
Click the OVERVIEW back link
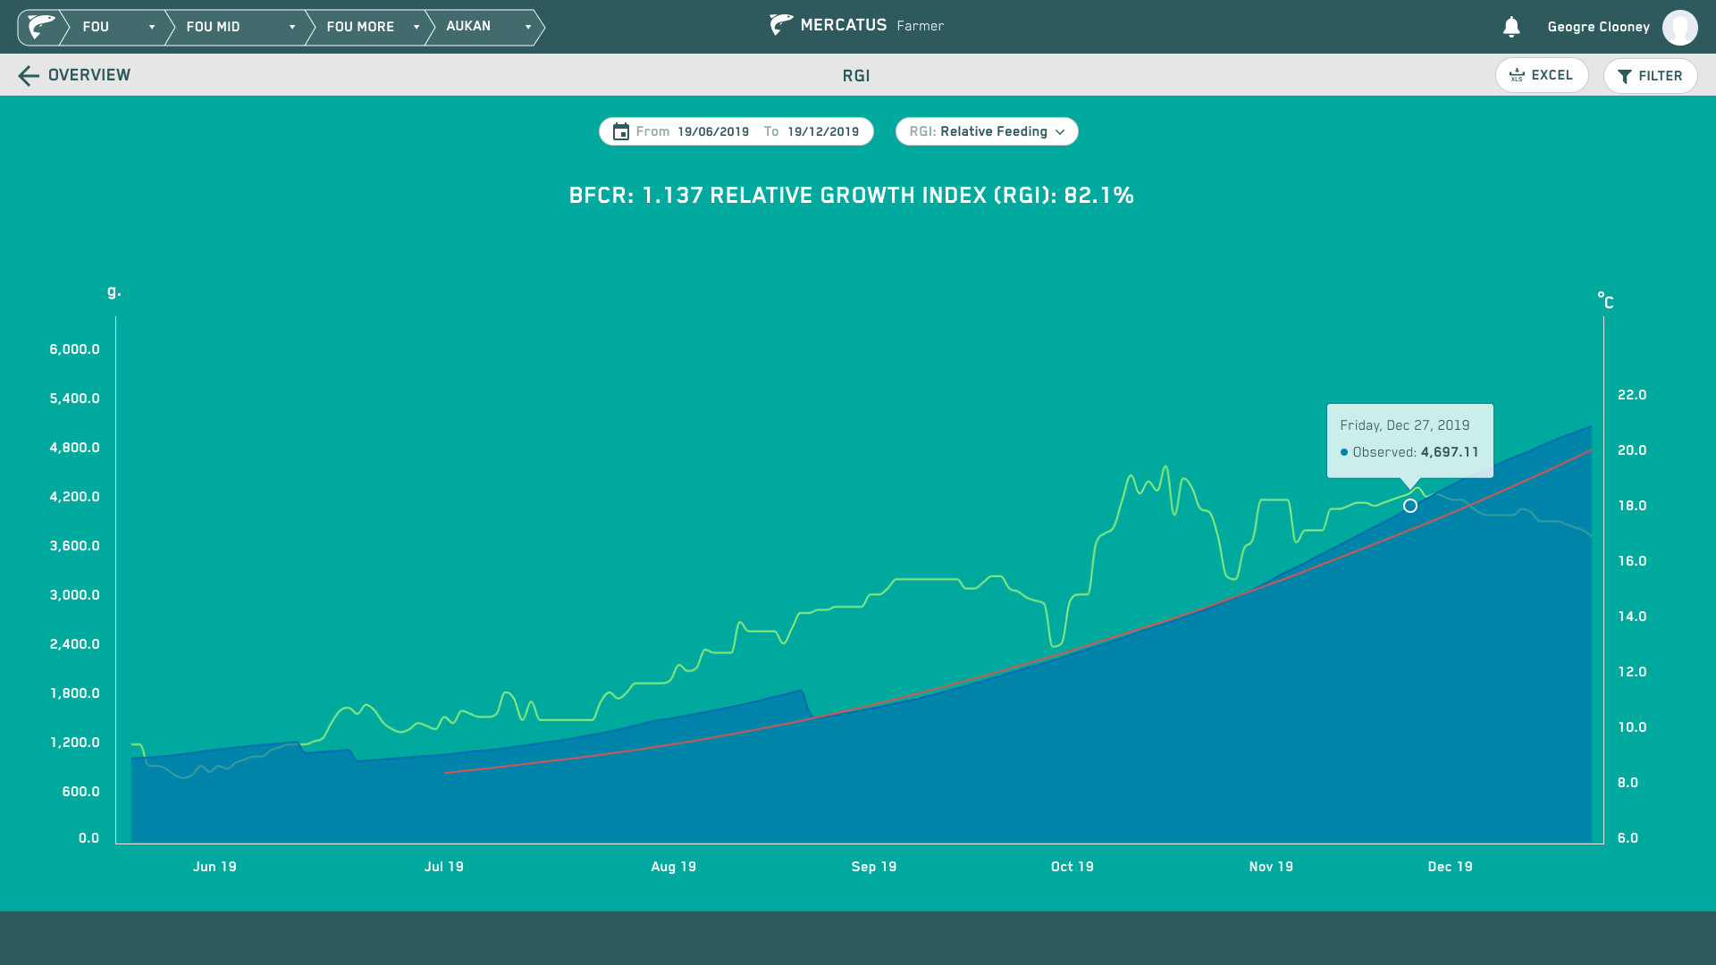tap(89, 75)
